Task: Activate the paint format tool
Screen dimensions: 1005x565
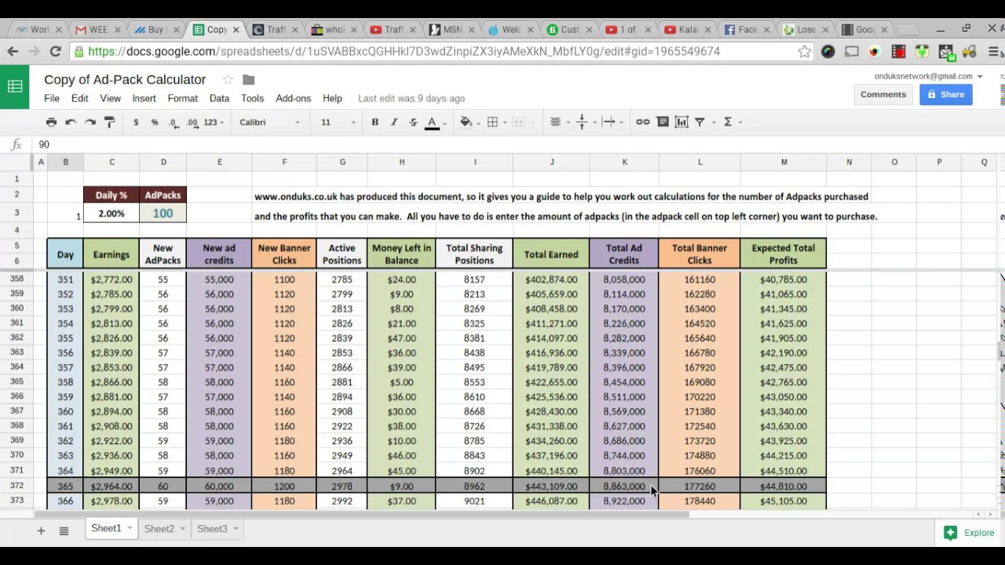Action: (x=110, y=122)
